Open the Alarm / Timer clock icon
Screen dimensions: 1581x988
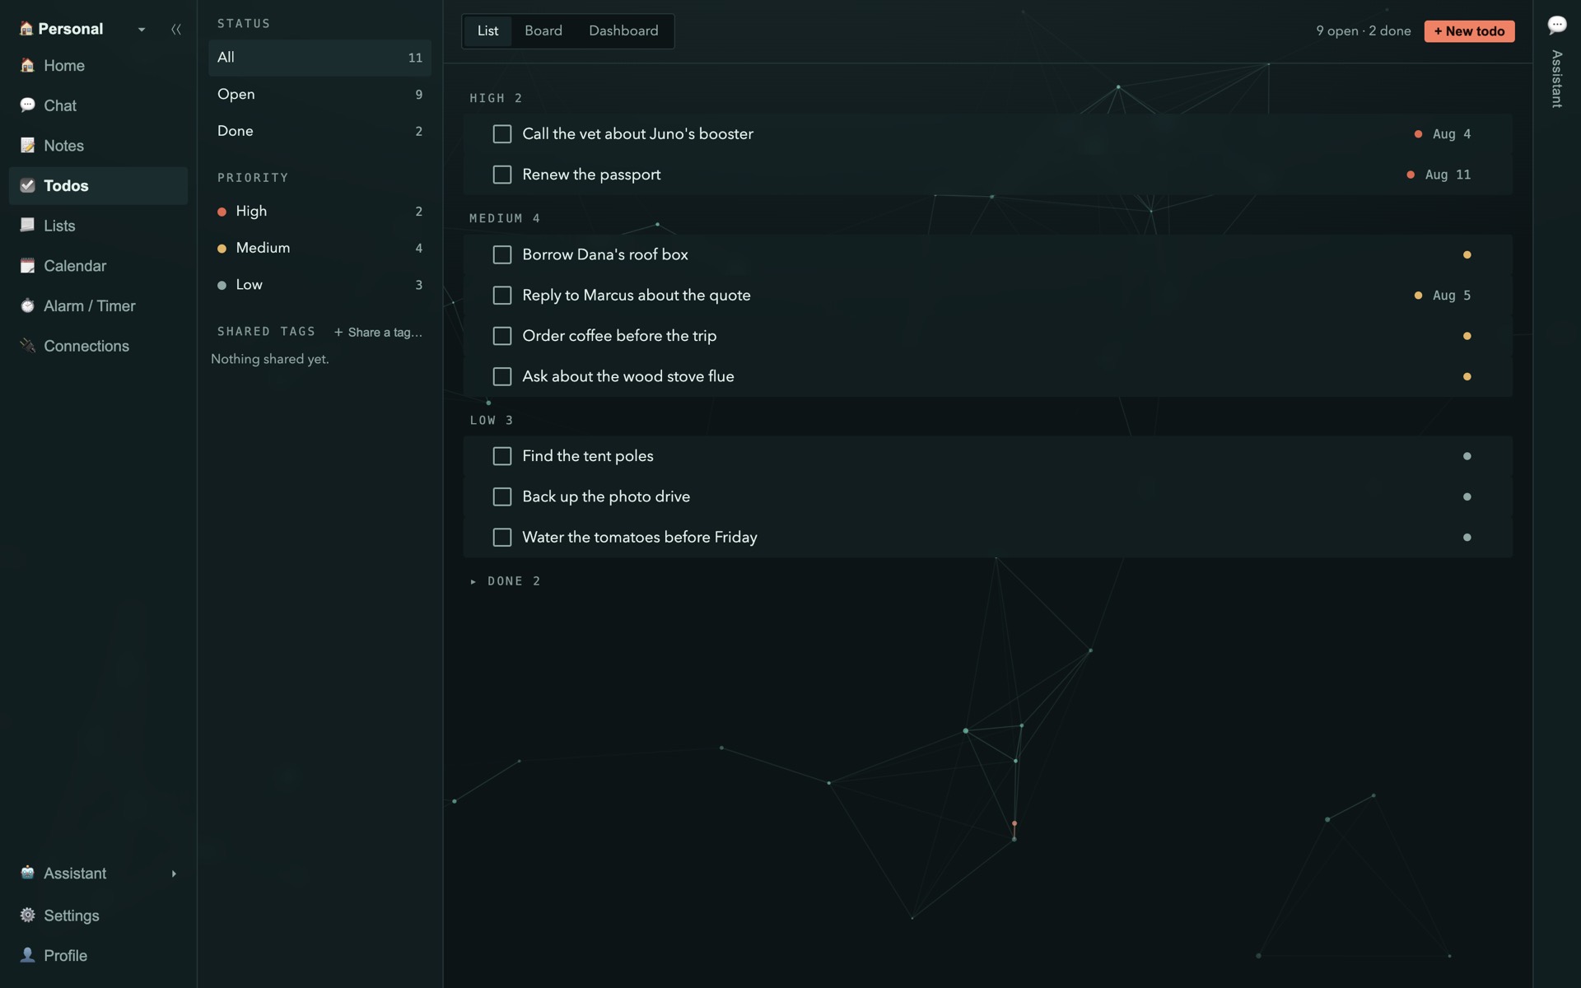coord(27,306)
